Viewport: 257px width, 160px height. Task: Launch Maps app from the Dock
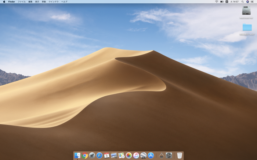[x=122, y=156]
